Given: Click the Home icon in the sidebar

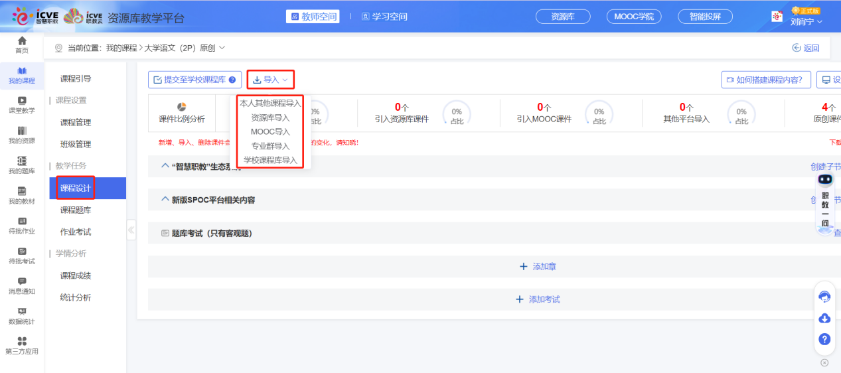Looking at the screenshot, I should coord(22,42).
